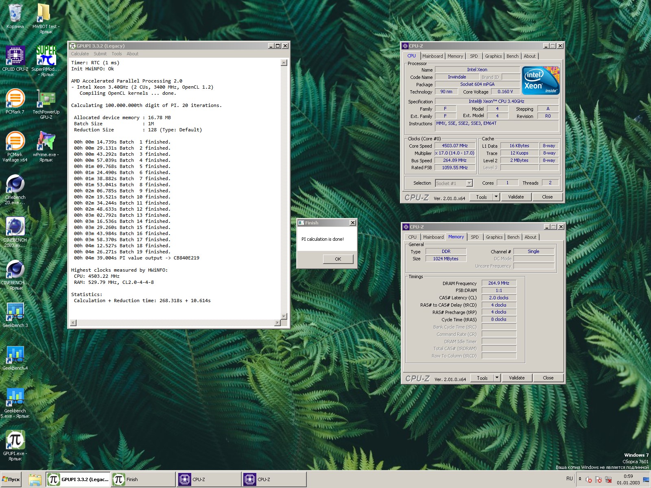Screen dimensions: 651x488
Task: Select SPD tab in upper CPU-Z window
Action: click(x=474, y=56)
